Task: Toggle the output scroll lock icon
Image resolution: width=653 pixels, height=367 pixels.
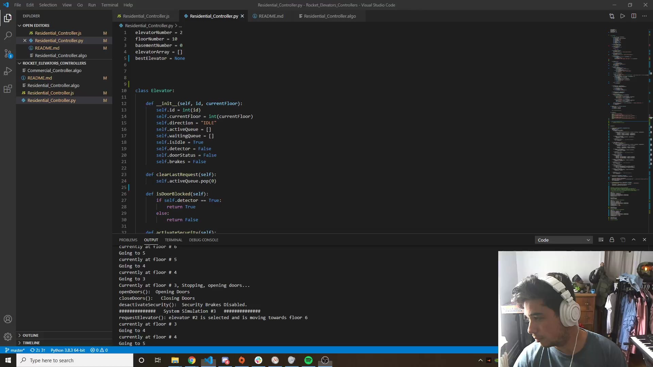Action: point(612,240)
